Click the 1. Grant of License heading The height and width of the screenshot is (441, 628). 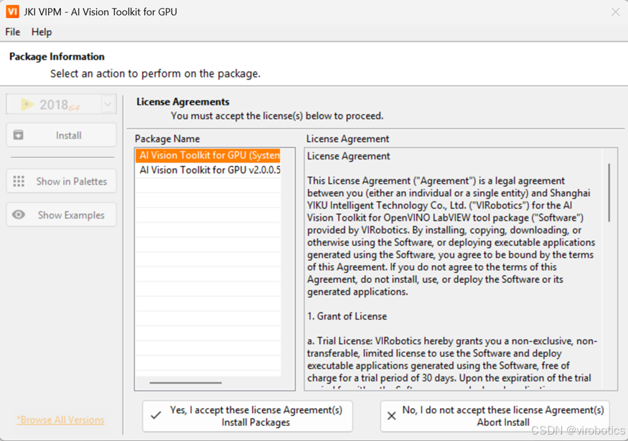tap(347, 316)
